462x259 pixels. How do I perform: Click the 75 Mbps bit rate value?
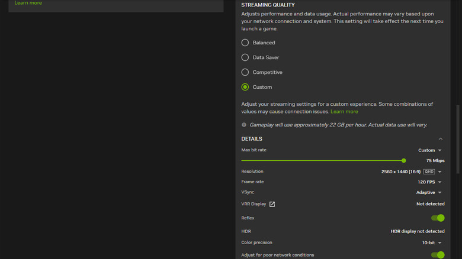pyautogui.click(x=435, y=161)
